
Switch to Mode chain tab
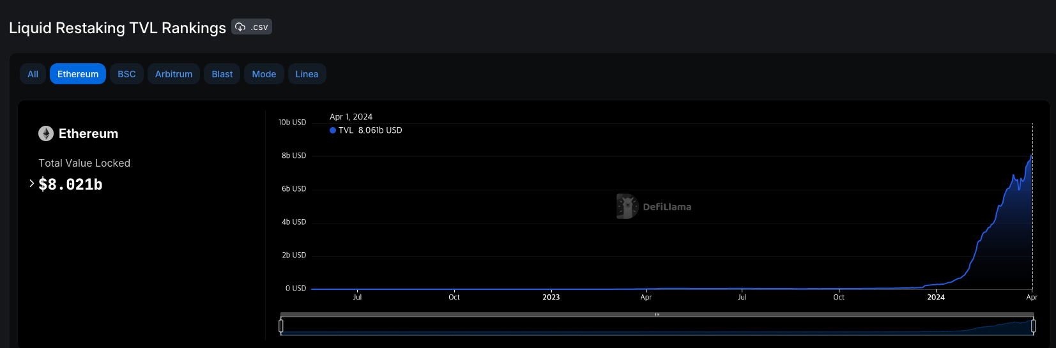[x=264, y=74]
